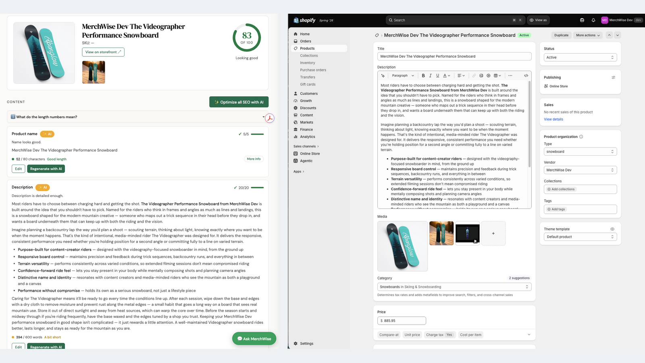
Task: Go to next product with down arrow
Action: tap(618, 35)
